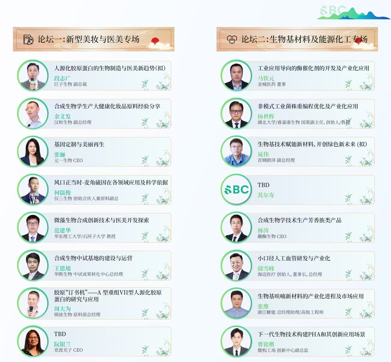Click affiliation 首钢朗泽 副总经理
The image size is (391, 362).
[x=276, y=160]
